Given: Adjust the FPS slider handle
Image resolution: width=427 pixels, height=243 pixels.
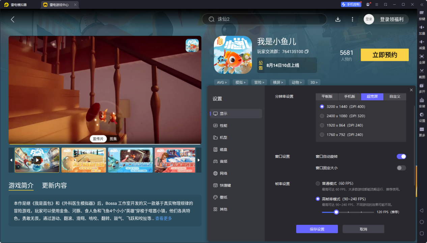Looking at the screenshot, I should pyautogui.click(x=336, y=212).
